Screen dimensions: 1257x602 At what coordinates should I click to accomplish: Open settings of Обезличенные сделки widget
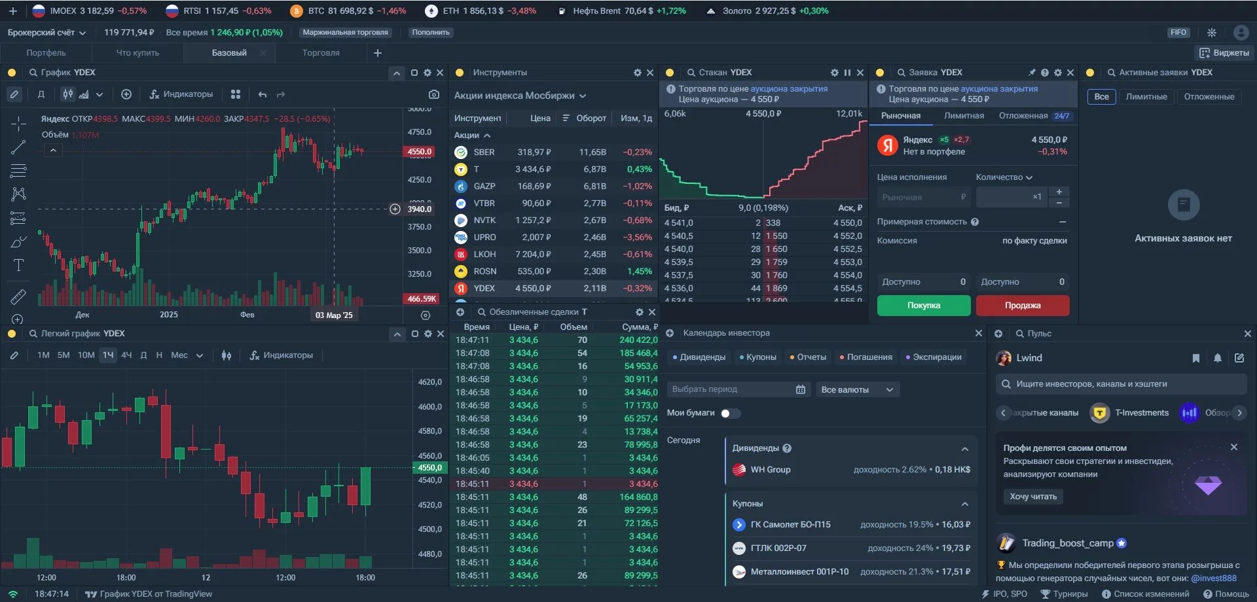[x=640, y=312]
